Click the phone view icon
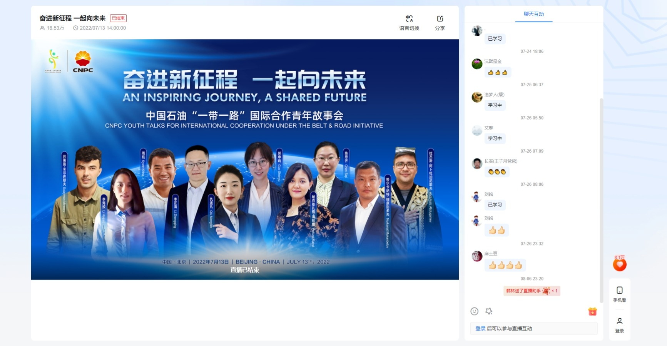Viewport: 667px width, 346px height. tap(620, 290)
